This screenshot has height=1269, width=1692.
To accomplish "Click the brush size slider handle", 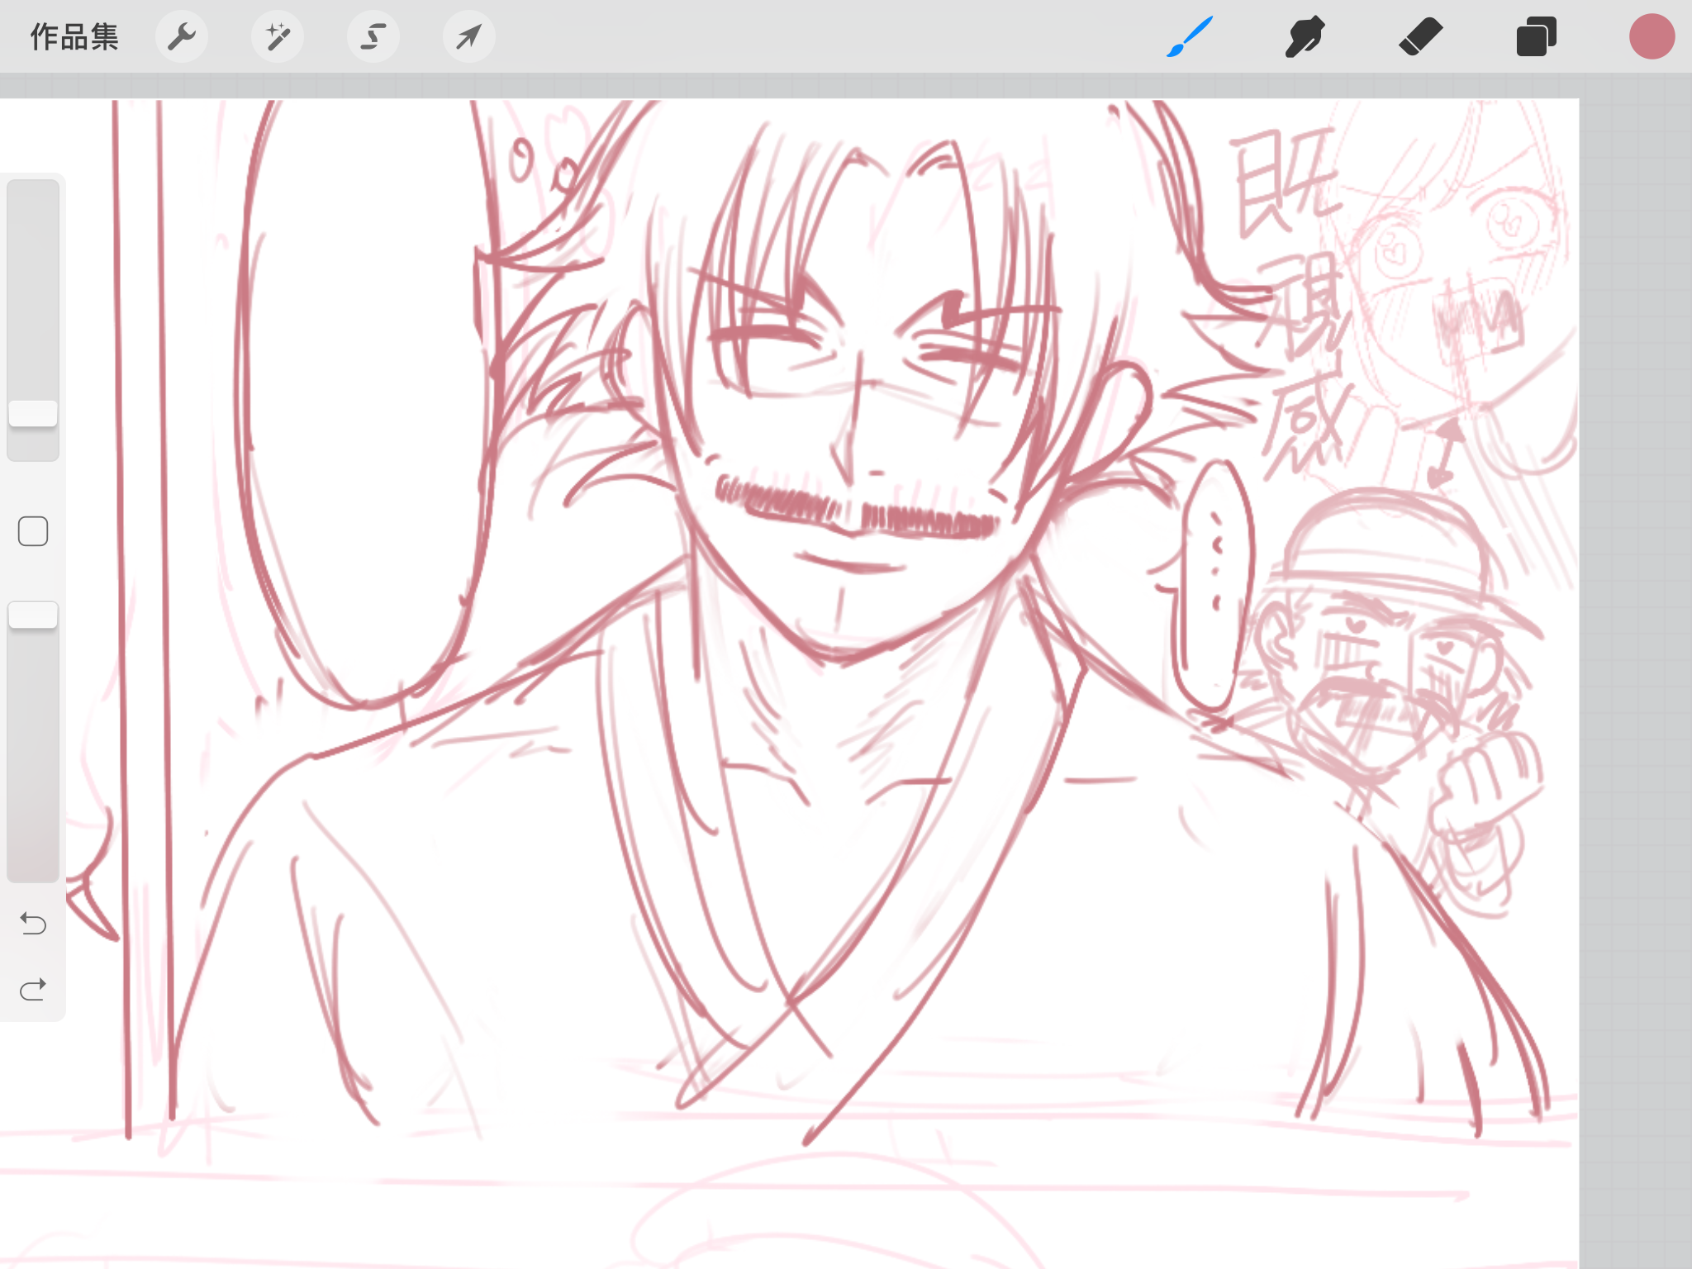I will tap(33, 414).
